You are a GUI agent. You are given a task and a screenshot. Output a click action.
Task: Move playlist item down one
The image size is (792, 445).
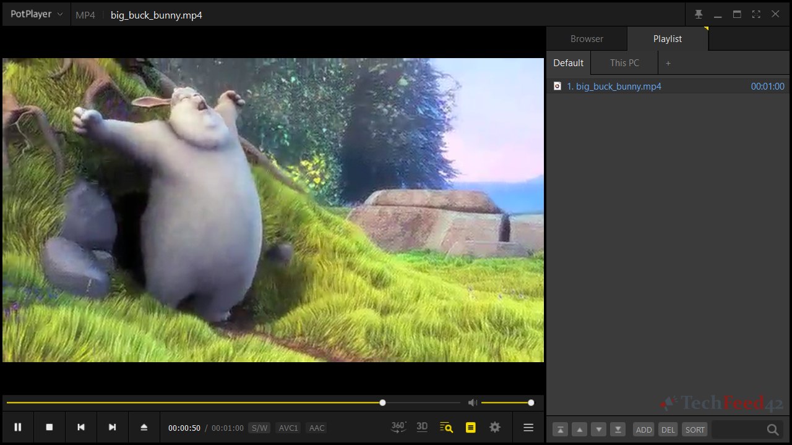(x=598, y=430)
